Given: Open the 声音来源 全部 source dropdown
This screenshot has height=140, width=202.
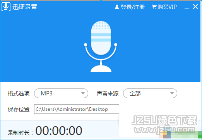Looking at the screenshot, I should (x=150, y=93).
